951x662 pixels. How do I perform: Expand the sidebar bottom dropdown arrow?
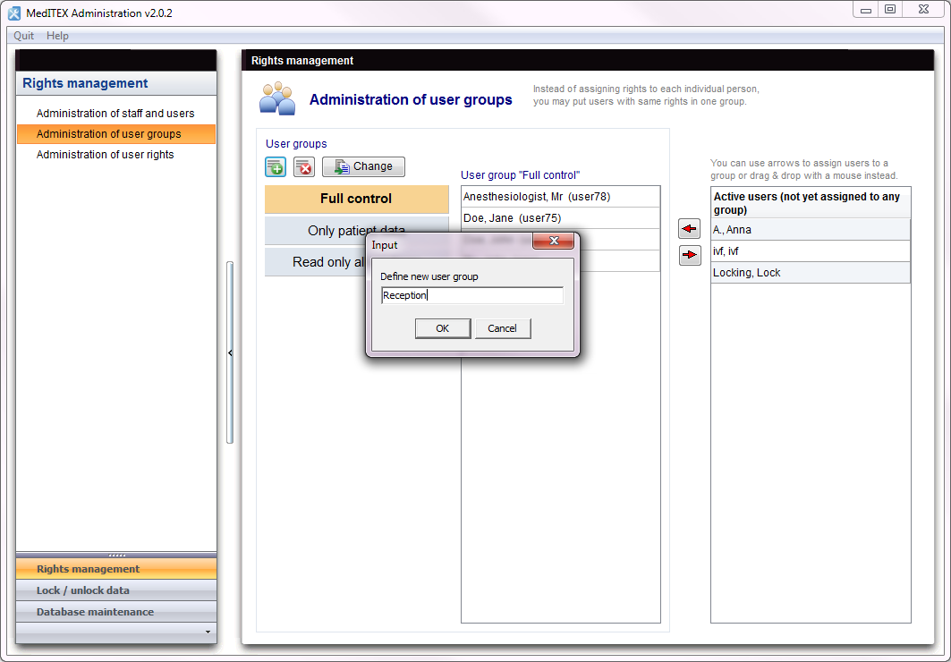pos(208,632)
